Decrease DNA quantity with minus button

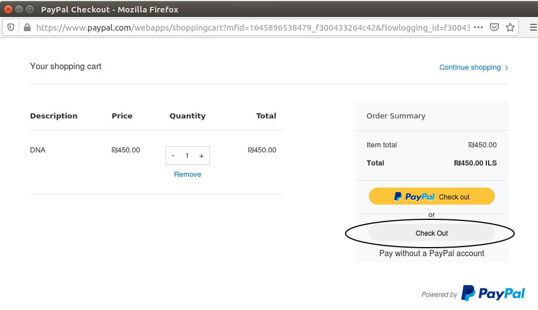click(x=173, y=155)
